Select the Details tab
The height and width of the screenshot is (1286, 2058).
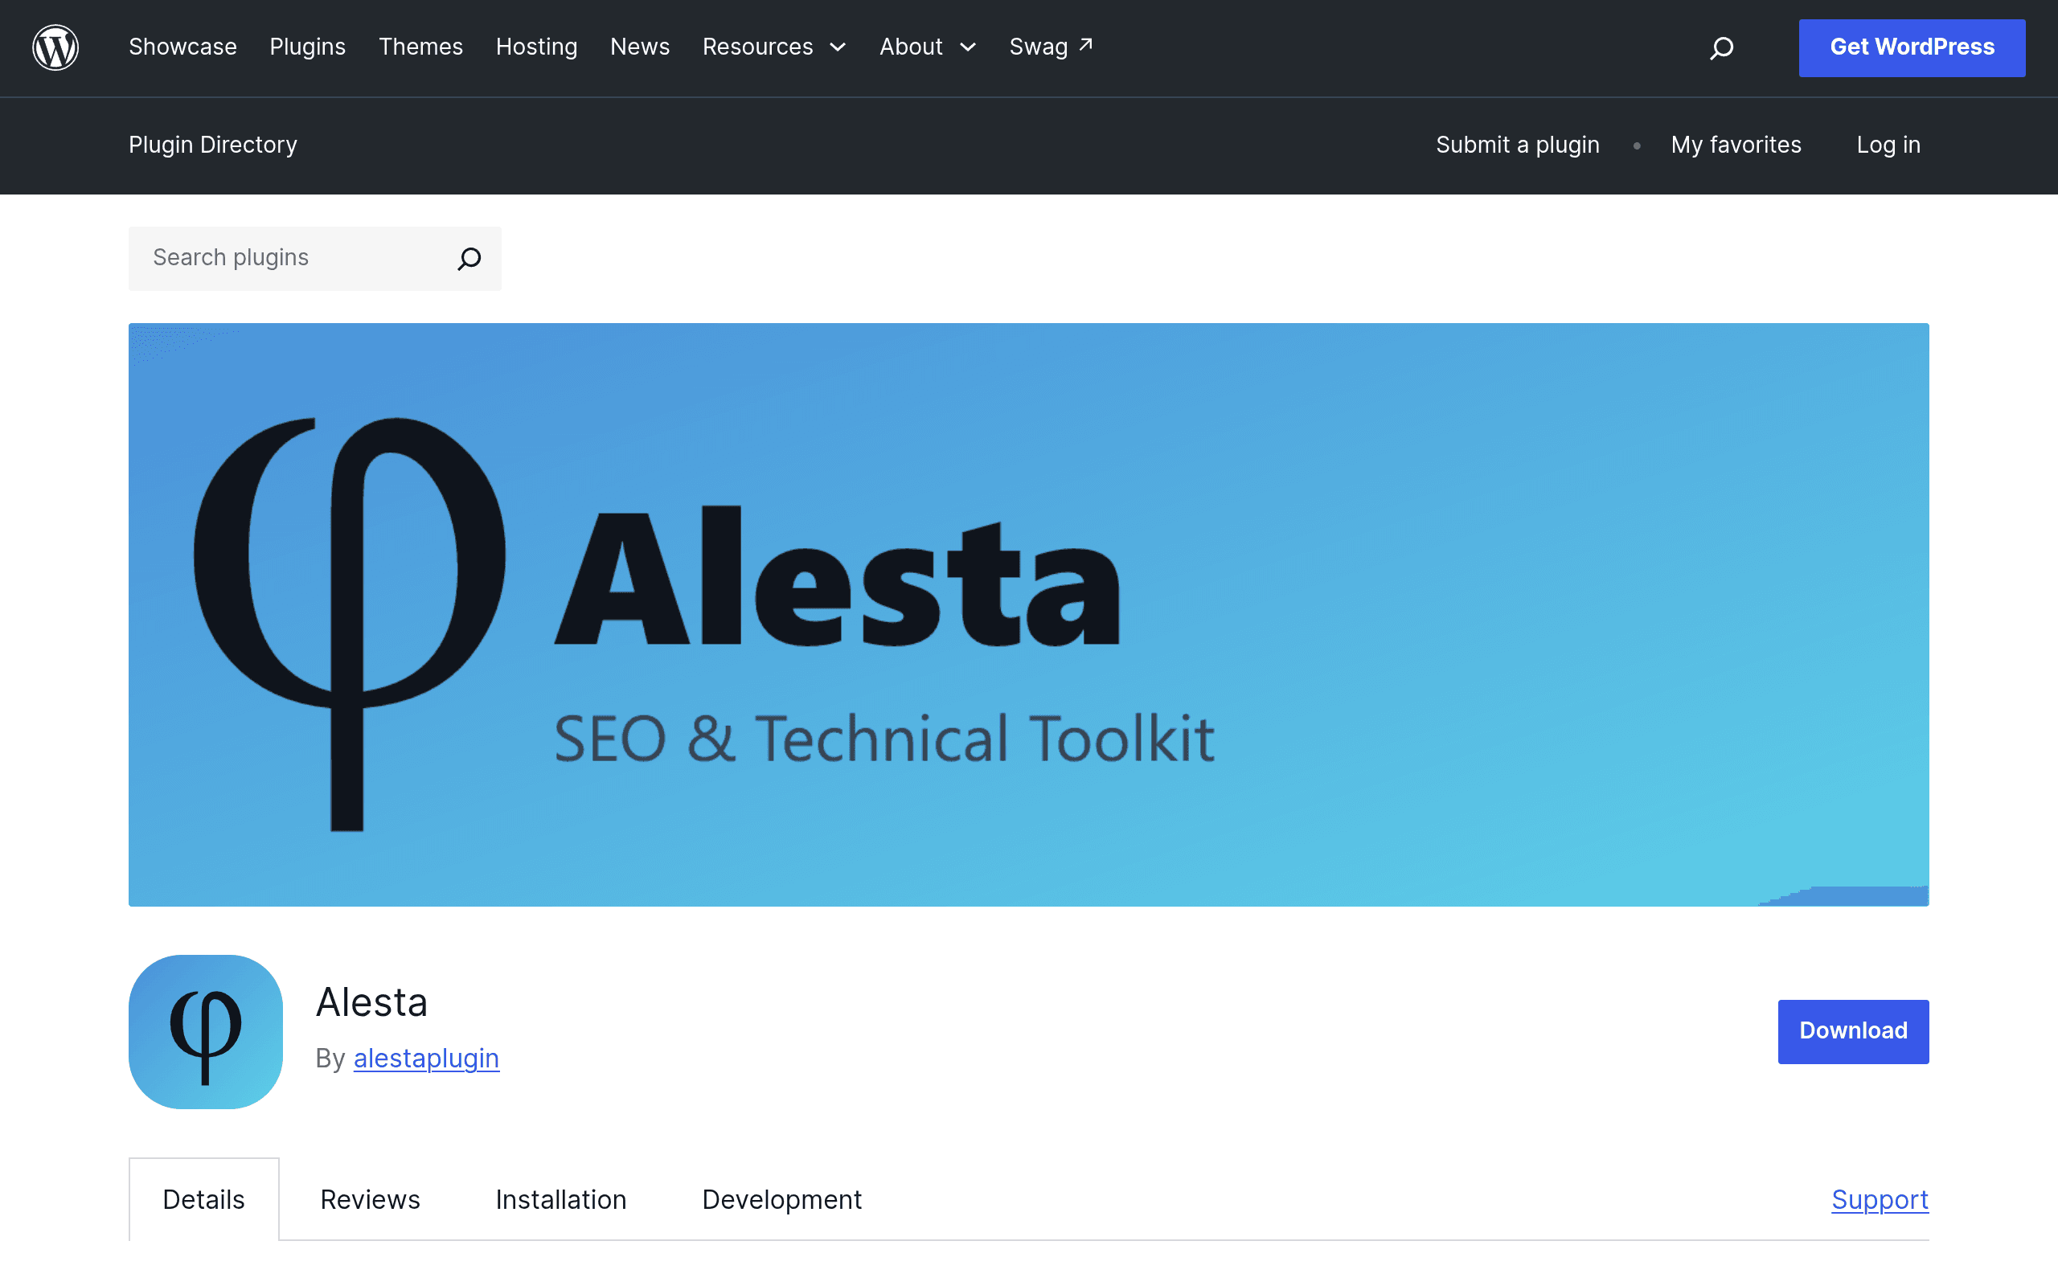(204, 1199)
